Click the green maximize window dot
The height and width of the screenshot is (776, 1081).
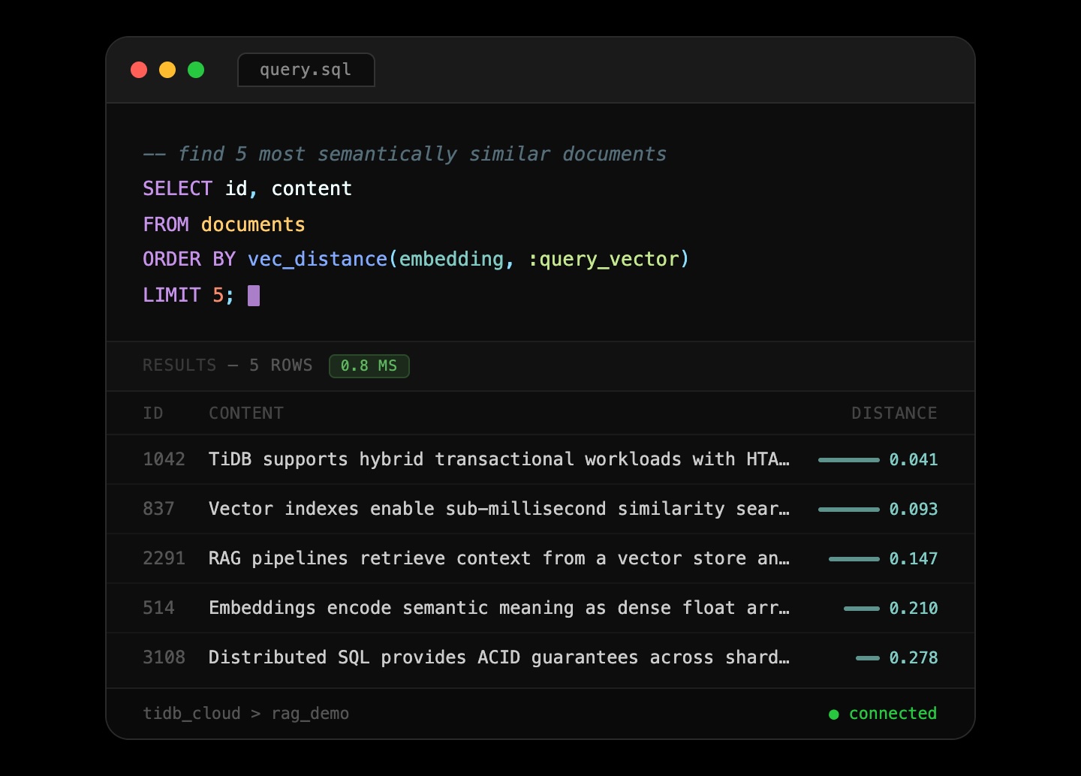coord(196,70)
